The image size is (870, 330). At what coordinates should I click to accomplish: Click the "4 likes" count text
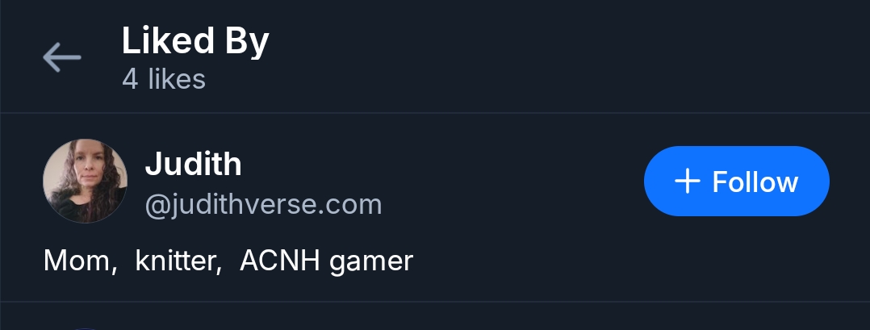point(164,79)
